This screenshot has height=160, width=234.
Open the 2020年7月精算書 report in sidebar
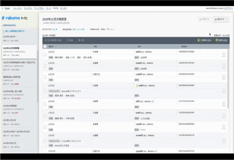19,66
